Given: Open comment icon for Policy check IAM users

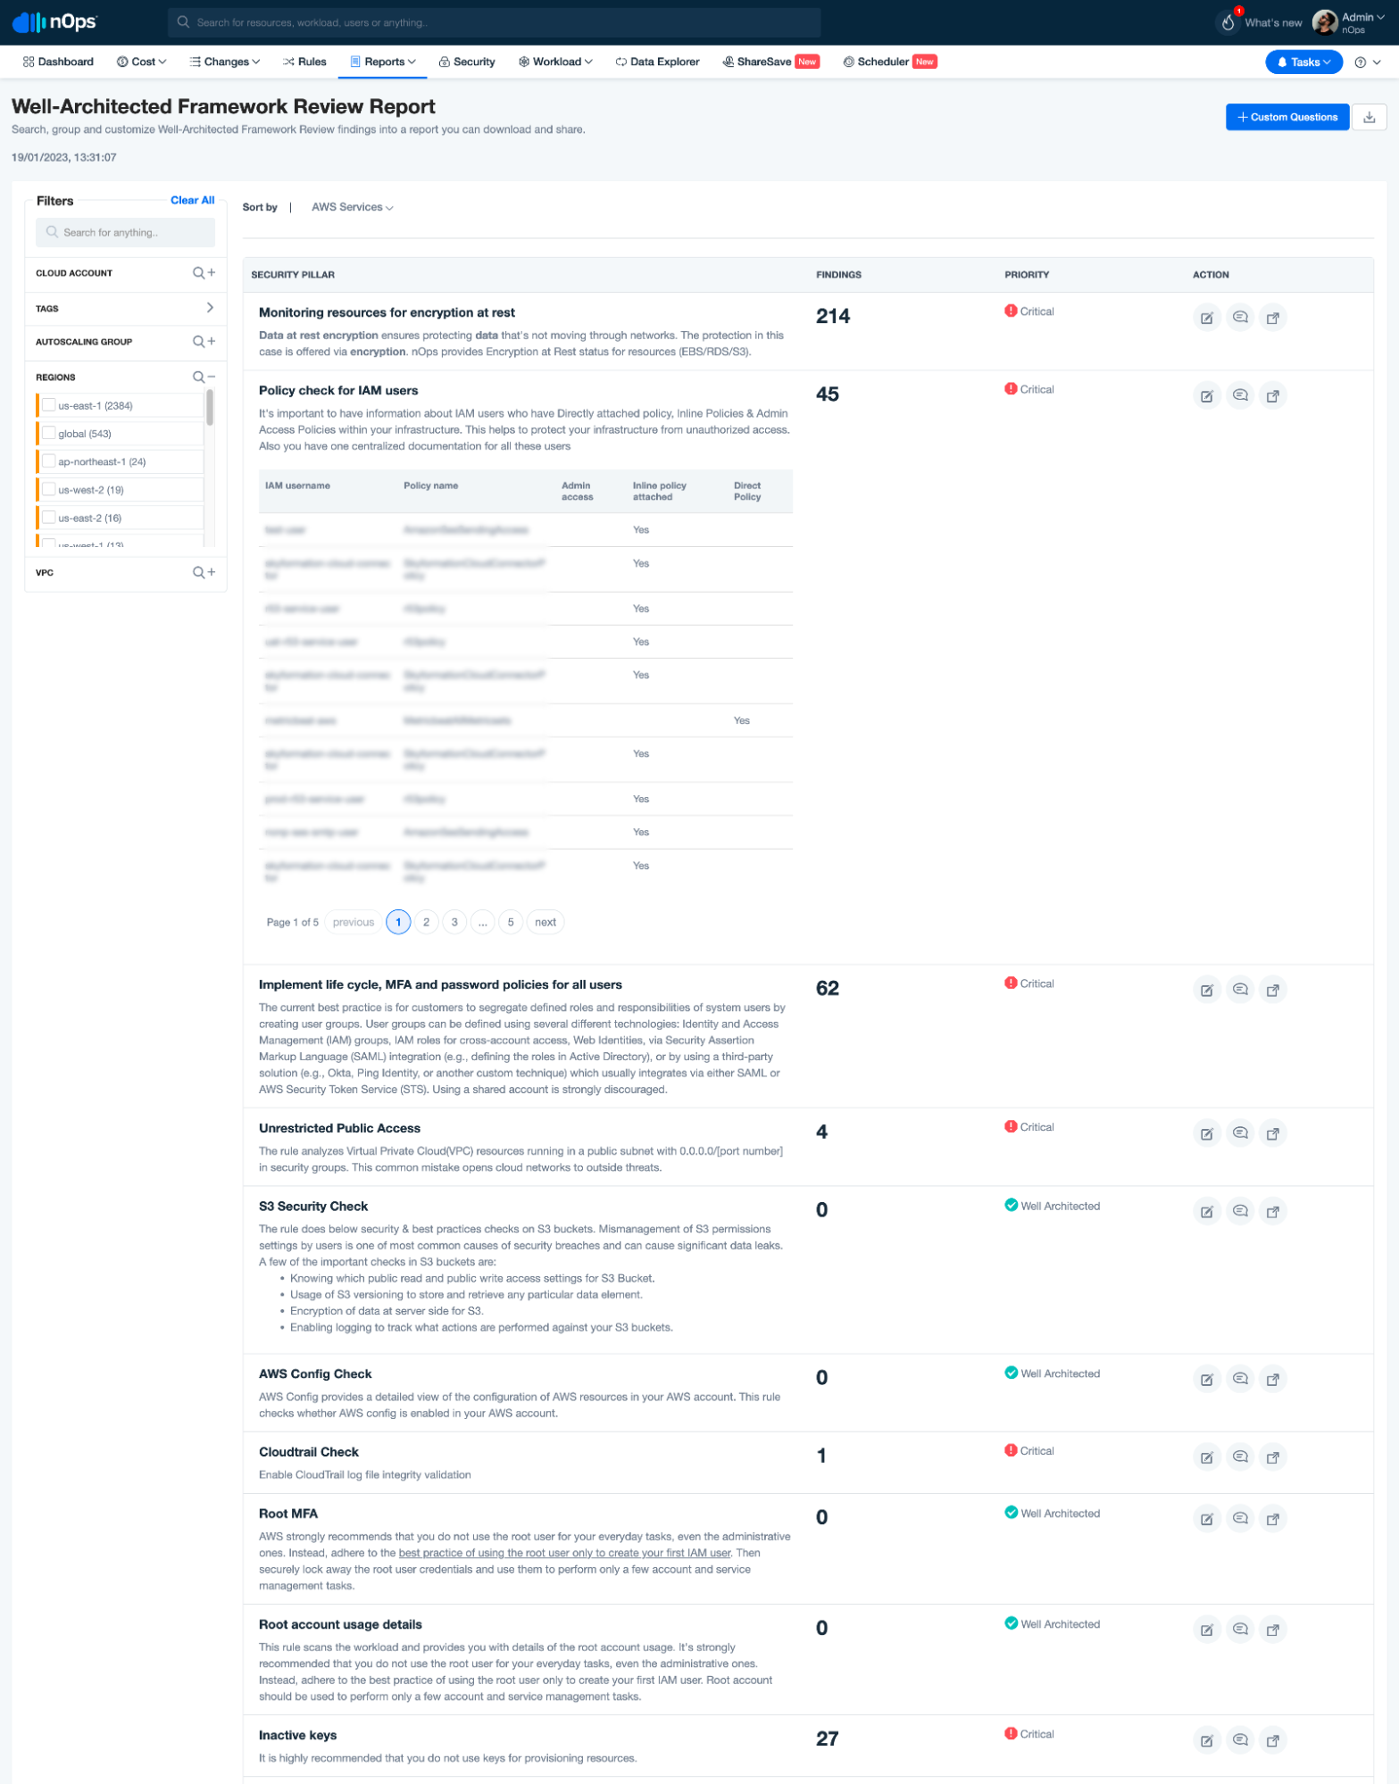Looking at the screenshot, I should tap(1239, 395).
